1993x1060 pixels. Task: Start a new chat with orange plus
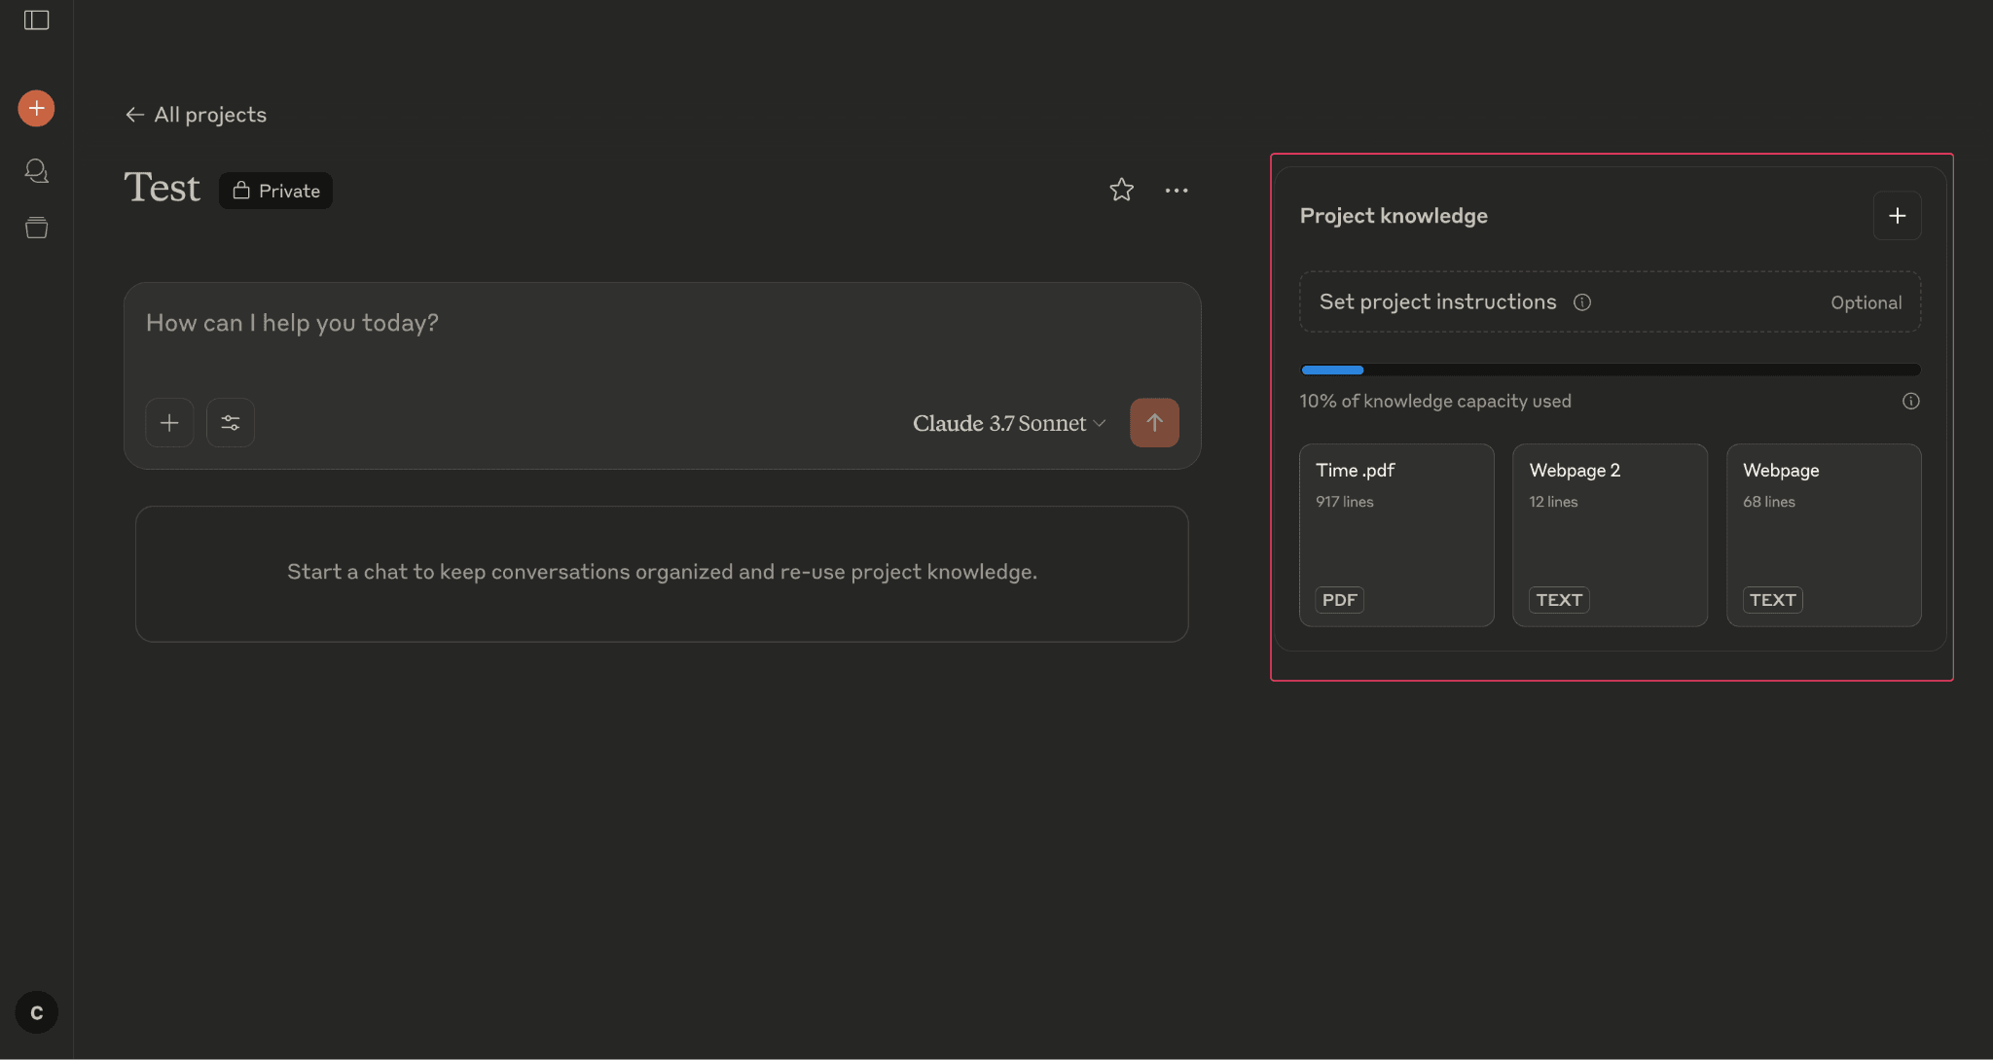click(36, 108)
